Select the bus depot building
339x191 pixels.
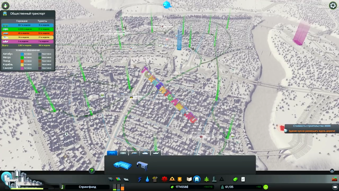123,166
